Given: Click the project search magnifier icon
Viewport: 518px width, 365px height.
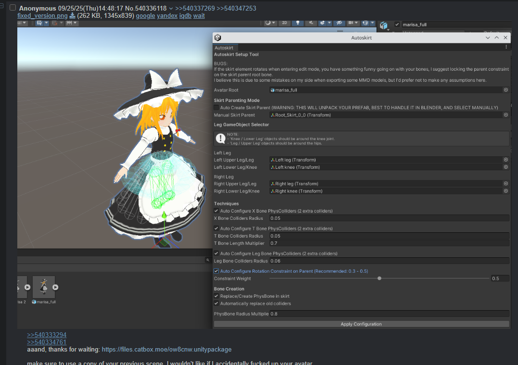Looking at the screenshot, I should tap(208, 260).
